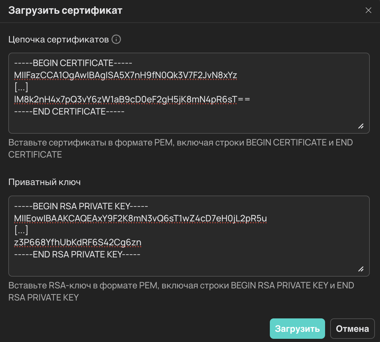Click the certificate chain textarea resize handle
The image size is (380, 342).
tap(361, 126)
